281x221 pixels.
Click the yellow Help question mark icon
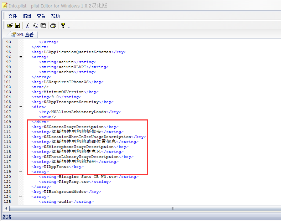tap(63, 25)
